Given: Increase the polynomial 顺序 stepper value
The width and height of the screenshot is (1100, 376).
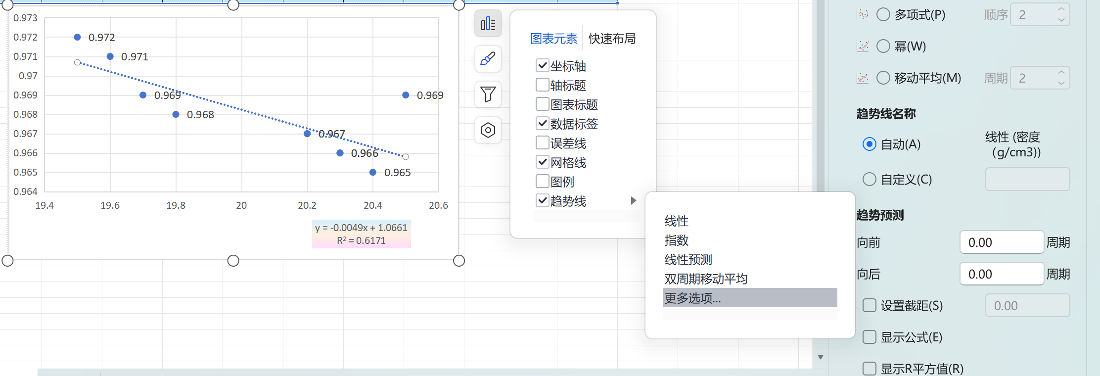Looking at the screenshot, I should tap(1061, 9).
